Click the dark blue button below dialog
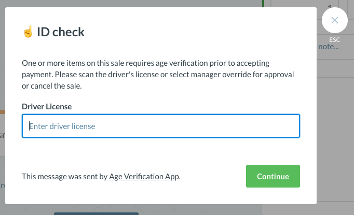Viewport: 354px width, 215px height. pos(96,213)
